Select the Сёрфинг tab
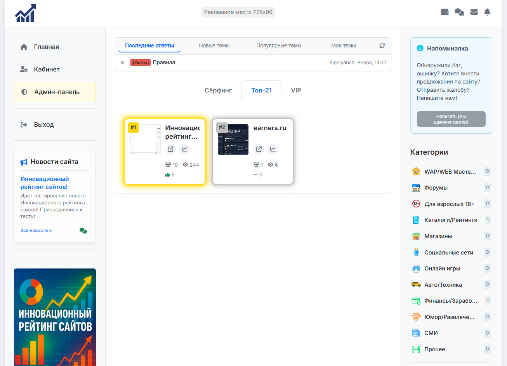 pos(218,91)
